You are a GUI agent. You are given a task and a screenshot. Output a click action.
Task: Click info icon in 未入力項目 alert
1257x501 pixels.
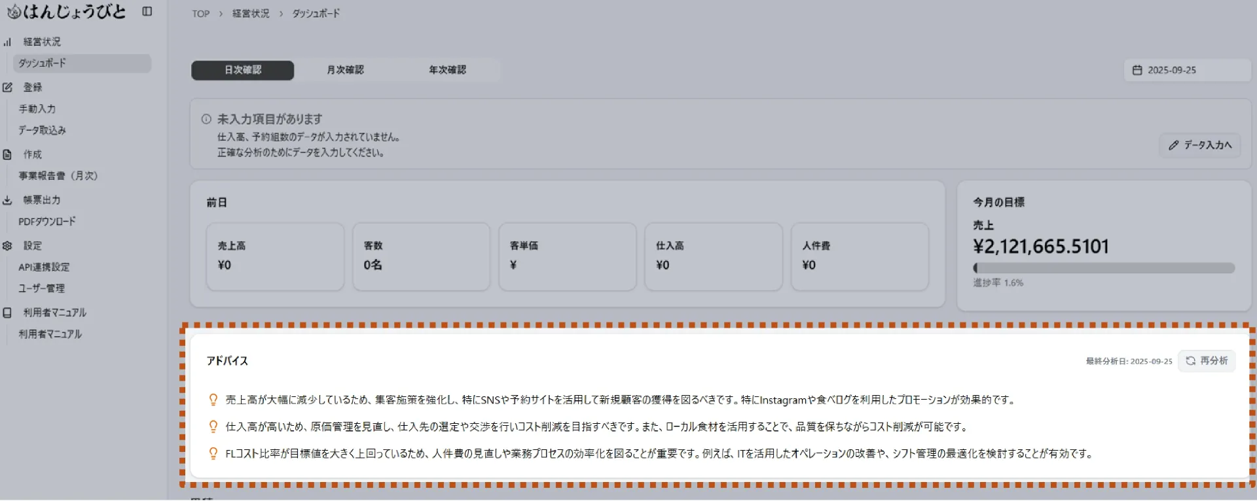point(206,119)
